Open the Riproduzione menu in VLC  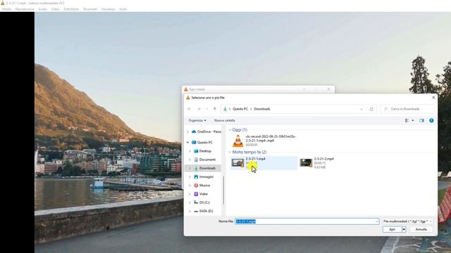click(x=25, y=9)
